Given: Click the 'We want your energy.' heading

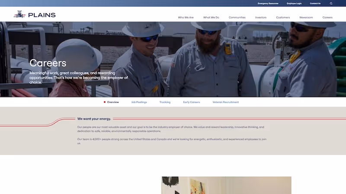Looking at the screenshot, I should tap(94, 119).
